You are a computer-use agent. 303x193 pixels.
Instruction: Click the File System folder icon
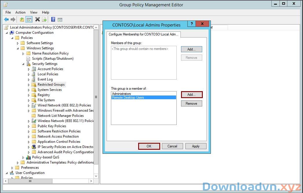34,100
